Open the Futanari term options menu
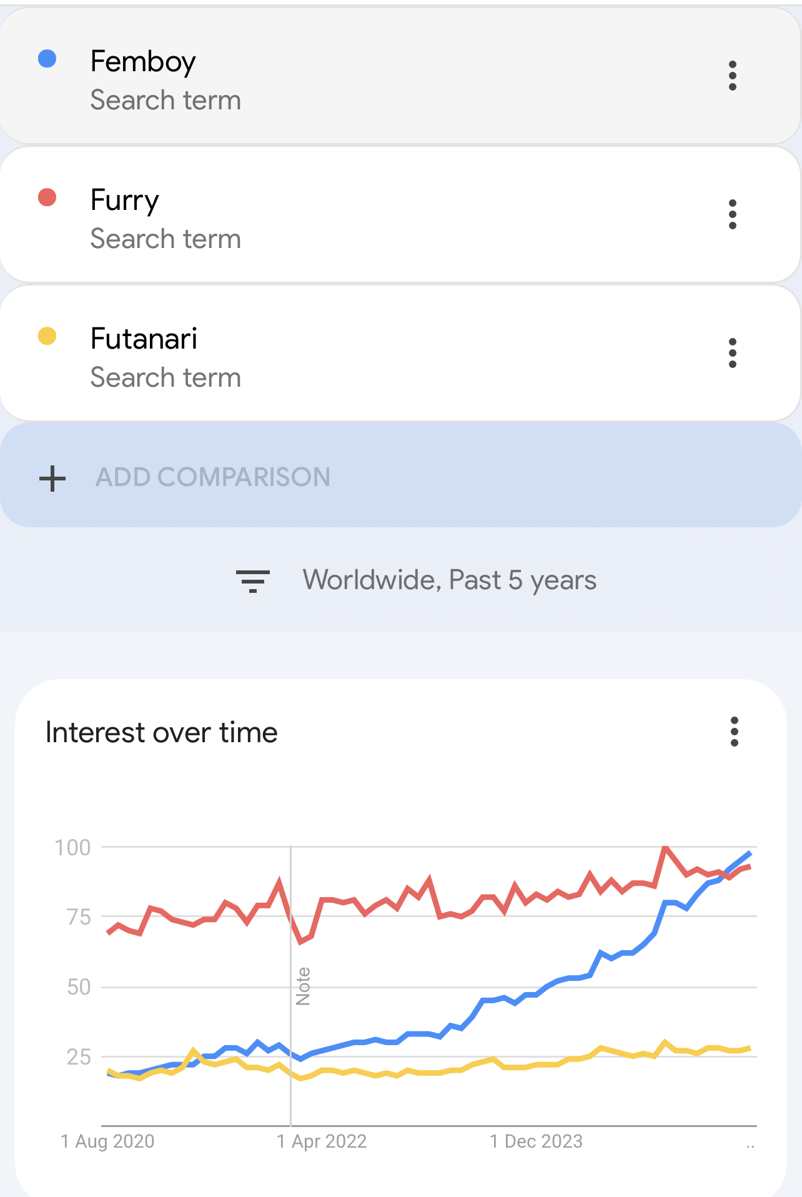This screenshot has width=802, height=1197. [732, 354]
